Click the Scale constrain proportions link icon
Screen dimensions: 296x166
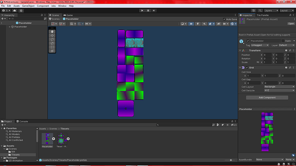point(258,62)
